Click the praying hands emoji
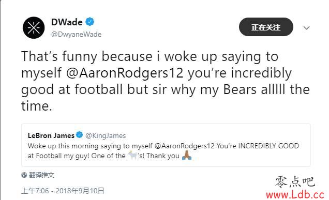Image resolution: width=329 pixels, height=200 pixels. pos(187,156)
